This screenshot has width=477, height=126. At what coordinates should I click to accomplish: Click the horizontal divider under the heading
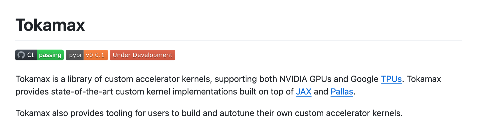239,41
